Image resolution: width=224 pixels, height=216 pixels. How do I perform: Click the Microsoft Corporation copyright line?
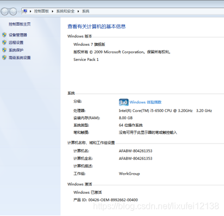coord(122,52)
